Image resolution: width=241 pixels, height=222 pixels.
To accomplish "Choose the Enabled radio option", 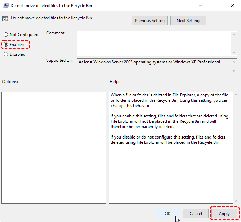I will 6,45.
